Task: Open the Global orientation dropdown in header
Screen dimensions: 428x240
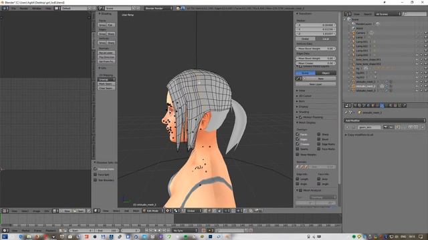Action: [x=193, y=211]
